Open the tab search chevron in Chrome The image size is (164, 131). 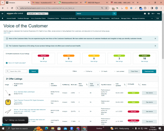(x=2, y=3)
